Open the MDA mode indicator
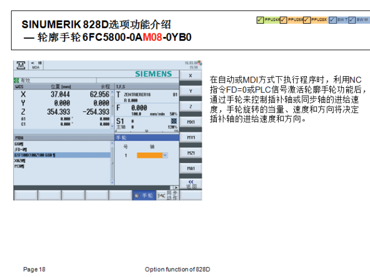The height and width of the screenshot is (277, 370). coord(36,65)
